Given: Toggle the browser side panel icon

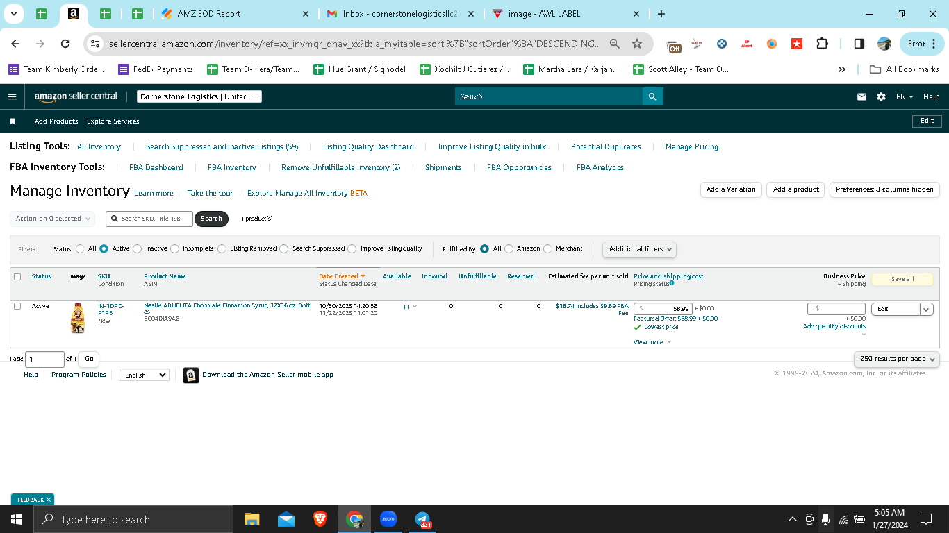Looking at the screenshot, I should pos(859,44).
